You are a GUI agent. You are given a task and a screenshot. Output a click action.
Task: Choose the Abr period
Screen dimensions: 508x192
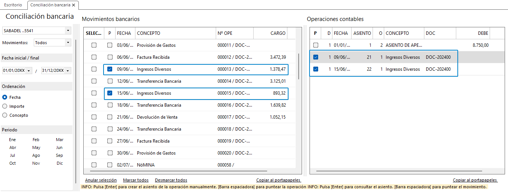13,147
